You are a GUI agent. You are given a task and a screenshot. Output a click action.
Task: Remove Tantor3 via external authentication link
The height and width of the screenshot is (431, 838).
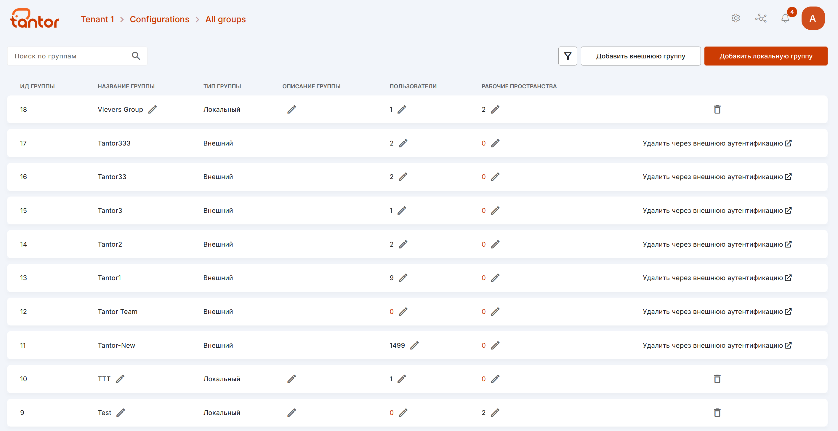[x=717, y=211]
